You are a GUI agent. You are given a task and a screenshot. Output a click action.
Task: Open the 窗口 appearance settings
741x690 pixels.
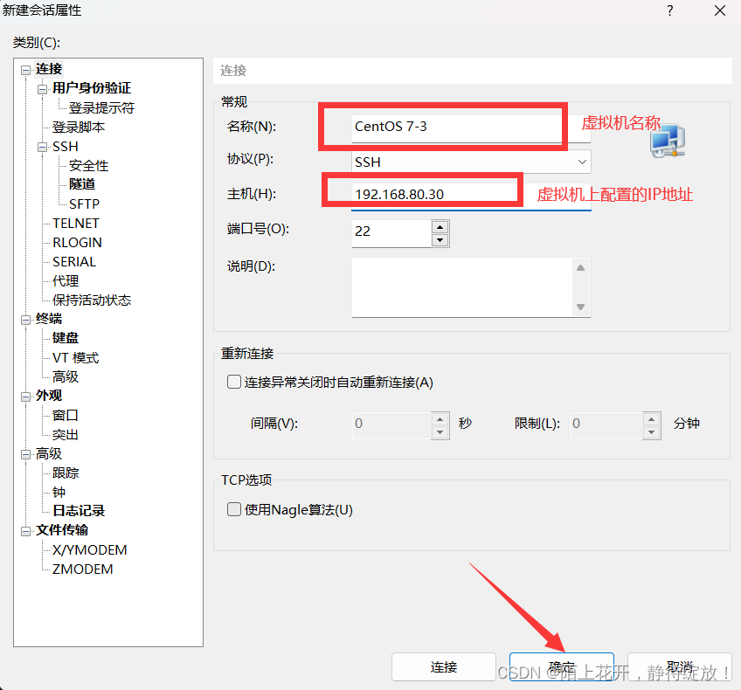click(66, 415)
